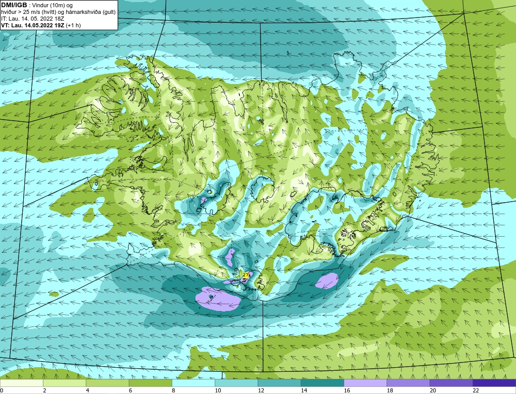Screen dimensions: 516x394
Task: Click the 14-16 m/s dark teal swatch
Action: coord(322,383)
